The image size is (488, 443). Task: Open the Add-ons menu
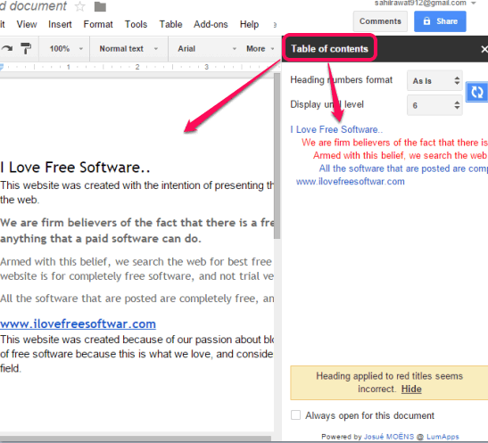click(x=211, y=24)
